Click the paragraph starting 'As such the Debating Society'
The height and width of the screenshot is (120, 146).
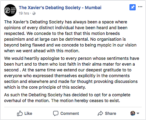click(67, 98)
